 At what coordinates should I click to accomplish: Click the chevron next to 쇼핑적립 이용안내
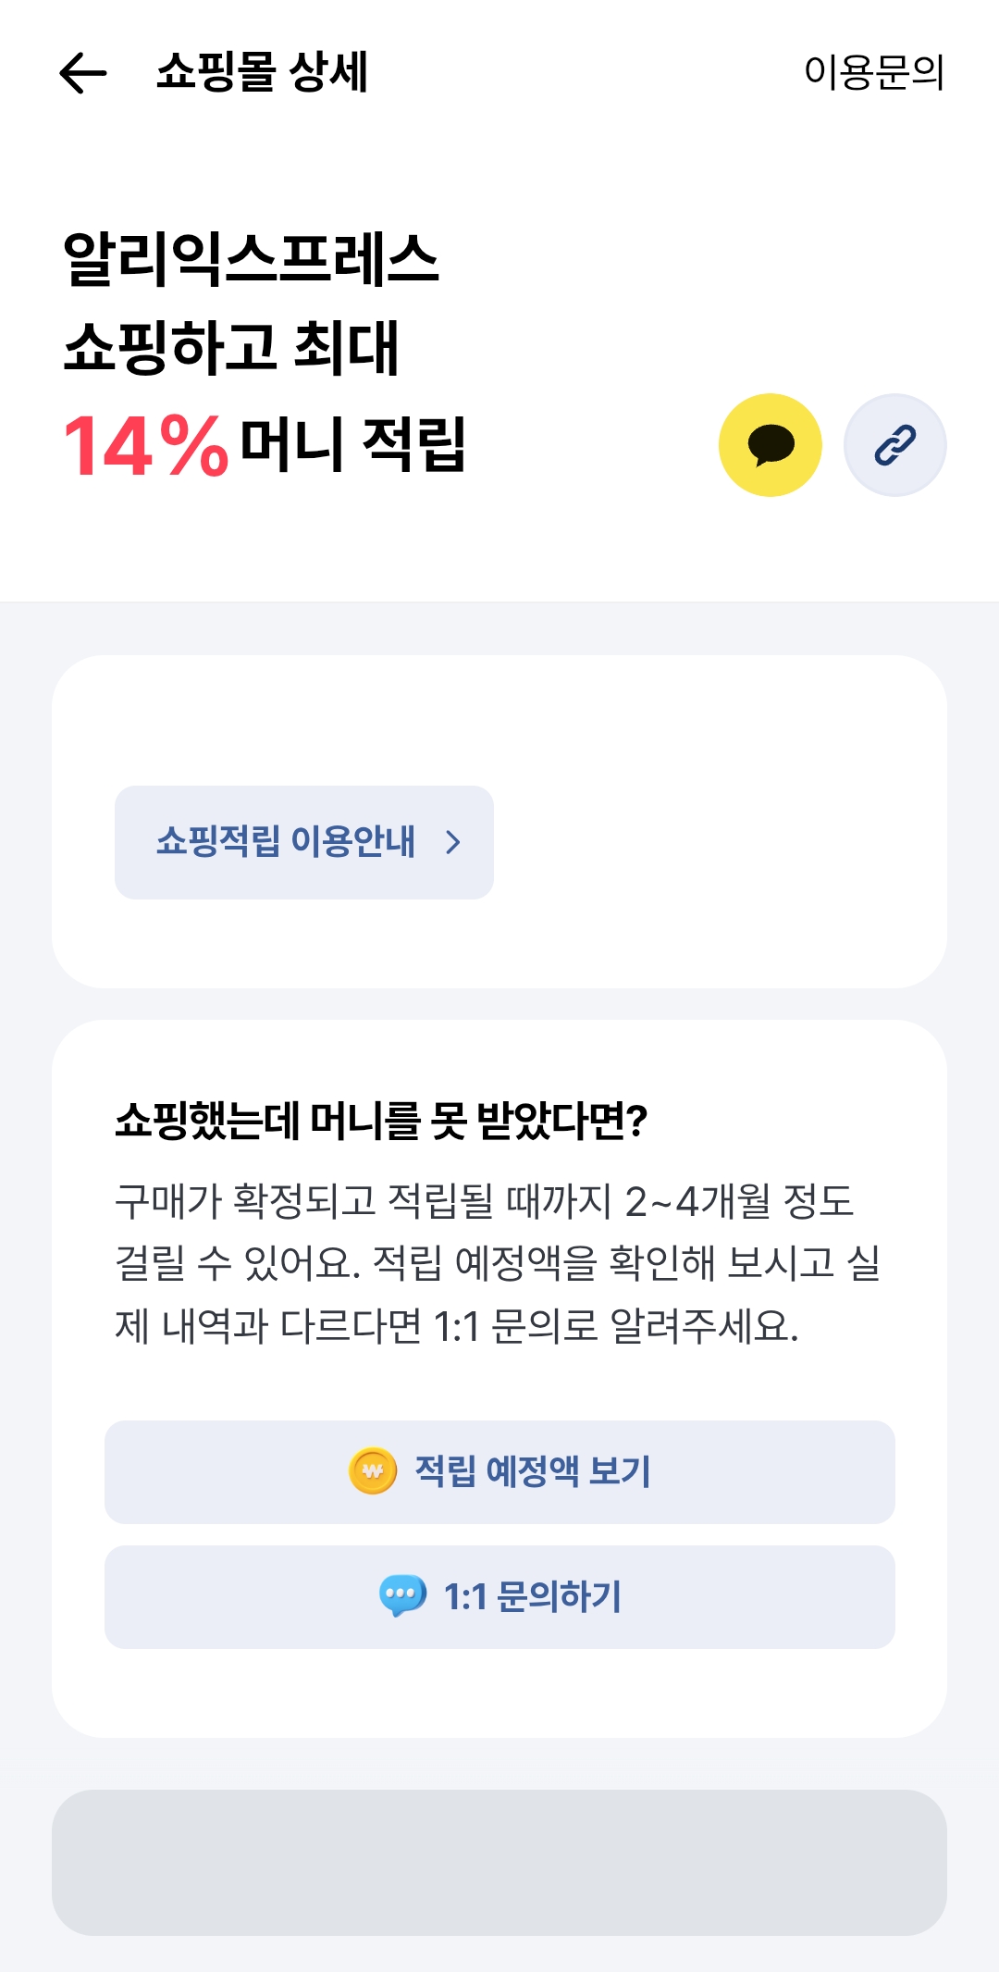point(452,842)
